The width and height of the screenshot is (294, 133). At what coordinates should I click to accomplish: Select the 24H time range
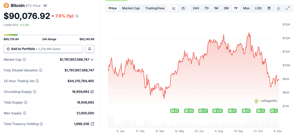(196, 8)
